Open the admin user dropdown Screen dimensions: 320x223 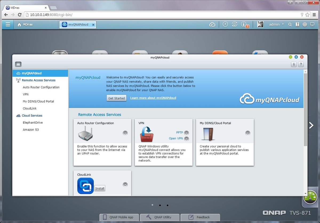point(277,25)
